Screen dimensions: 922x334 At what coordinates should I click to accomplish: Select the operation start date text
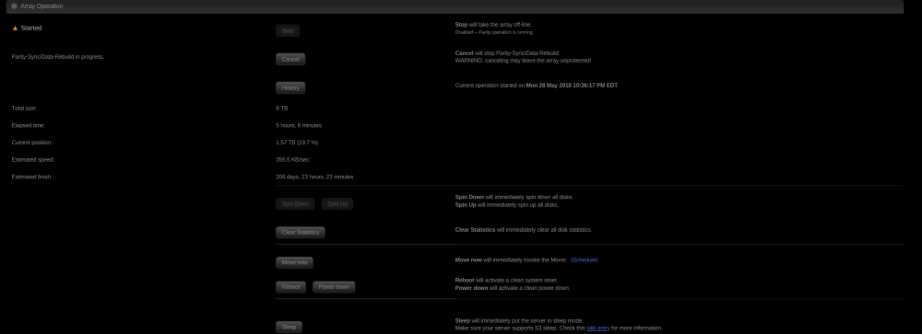[x=572, y=86]
